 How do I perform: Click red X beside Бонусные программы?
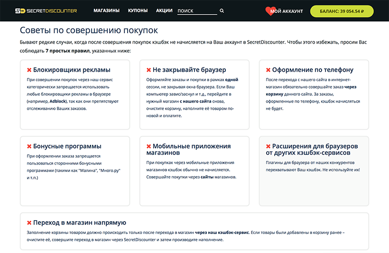29,146
